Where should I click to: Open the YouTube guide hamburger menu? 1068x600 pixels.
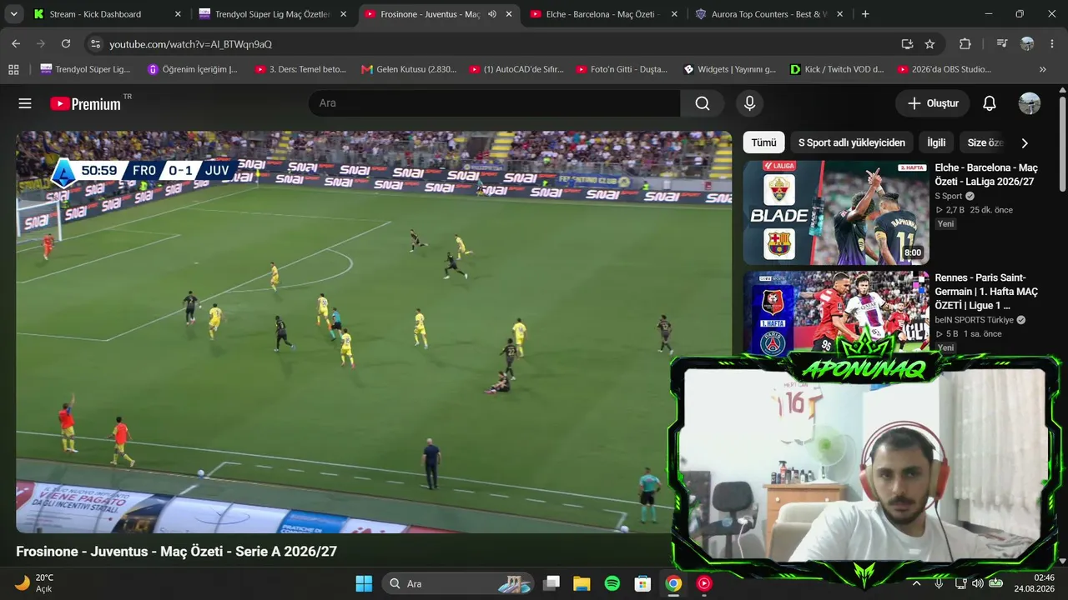click(25, 103)
